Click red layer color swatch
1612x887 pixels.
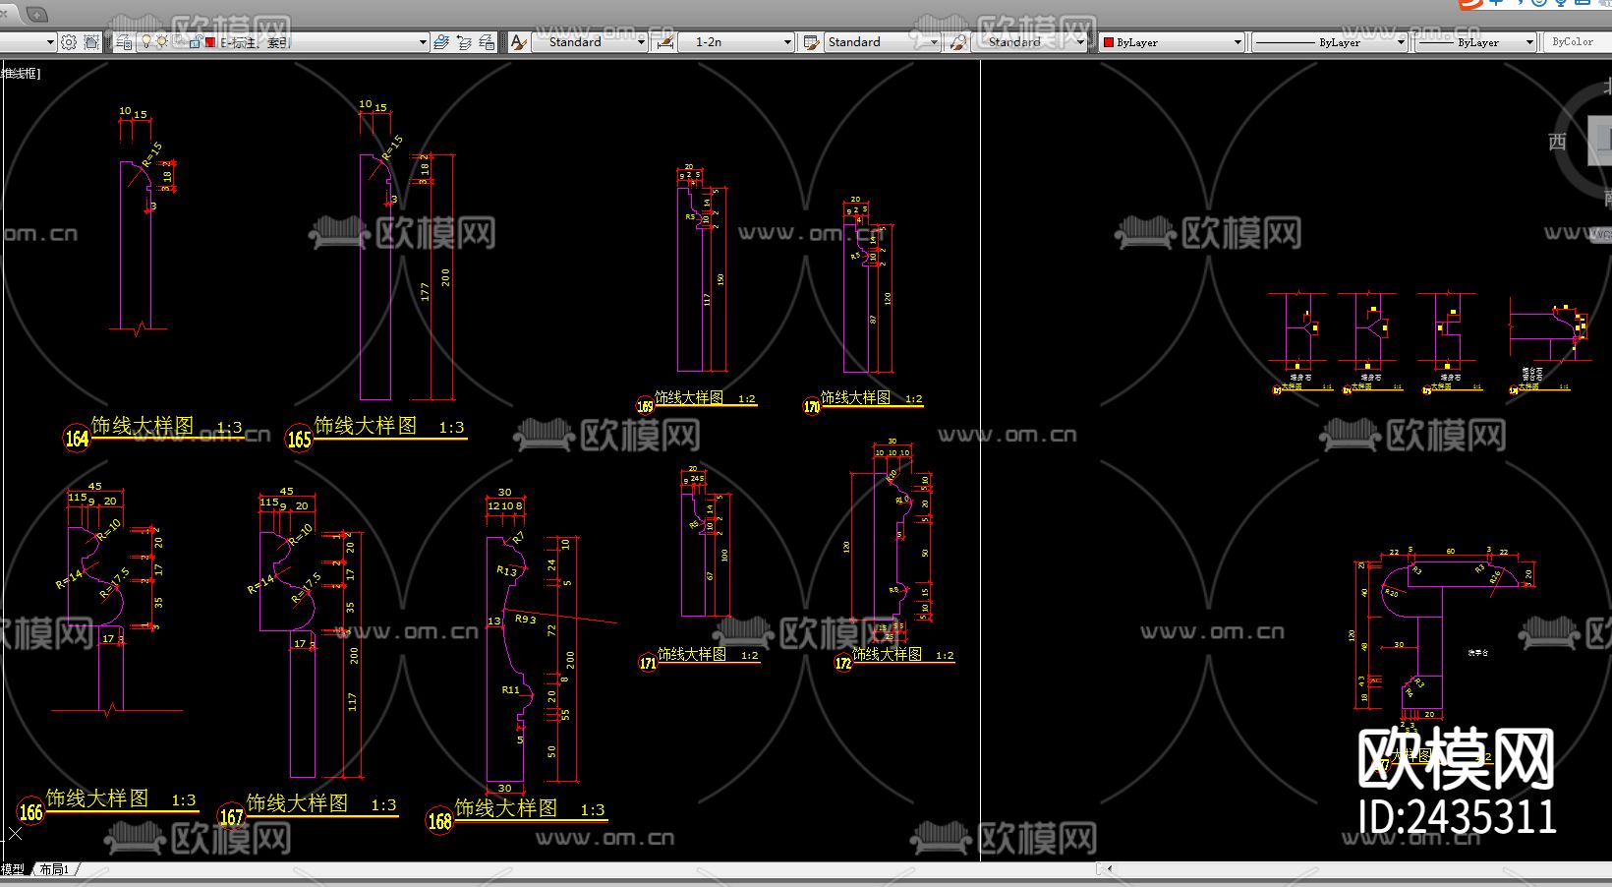[x=210, y=42]
